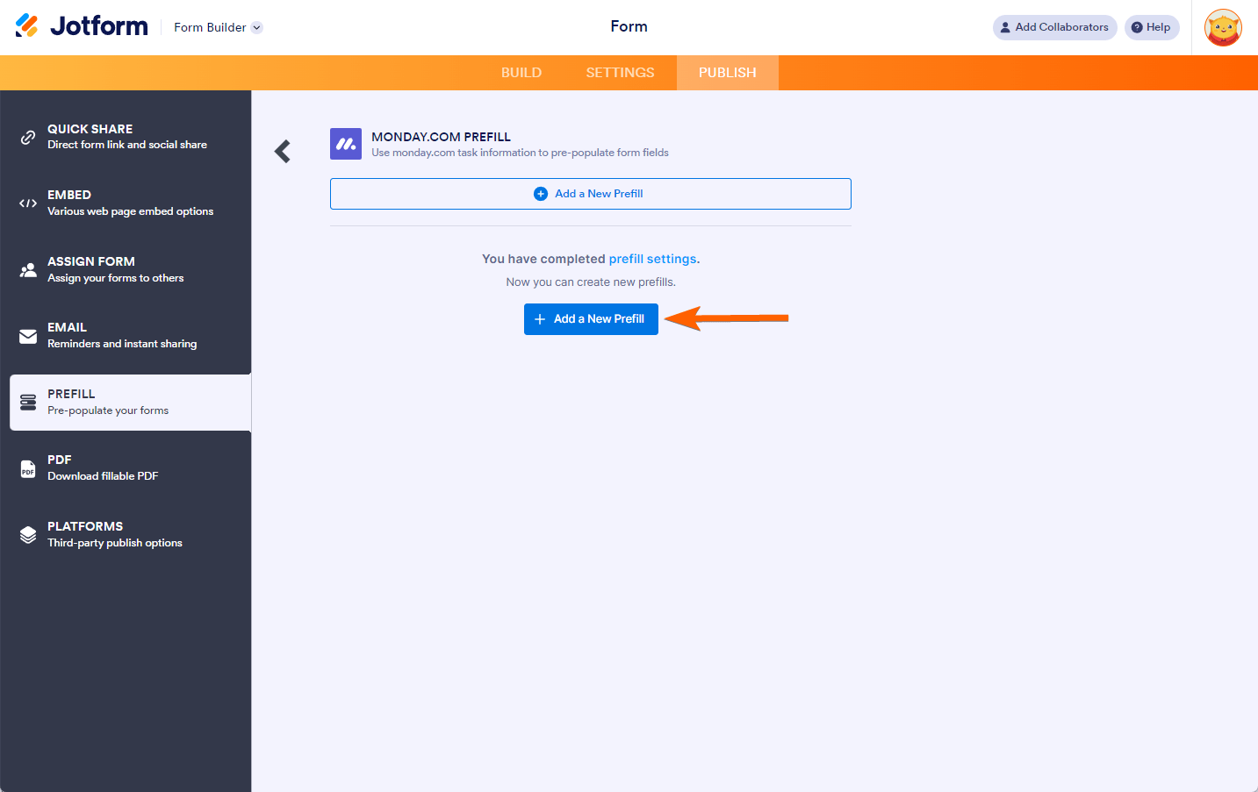Click the monday.com logo icon
This screenshot has width=1258, height=792.
pos(346,144)
